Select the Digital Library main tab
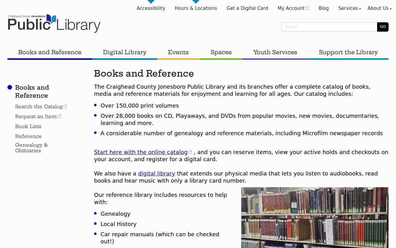 pos(125,52)
